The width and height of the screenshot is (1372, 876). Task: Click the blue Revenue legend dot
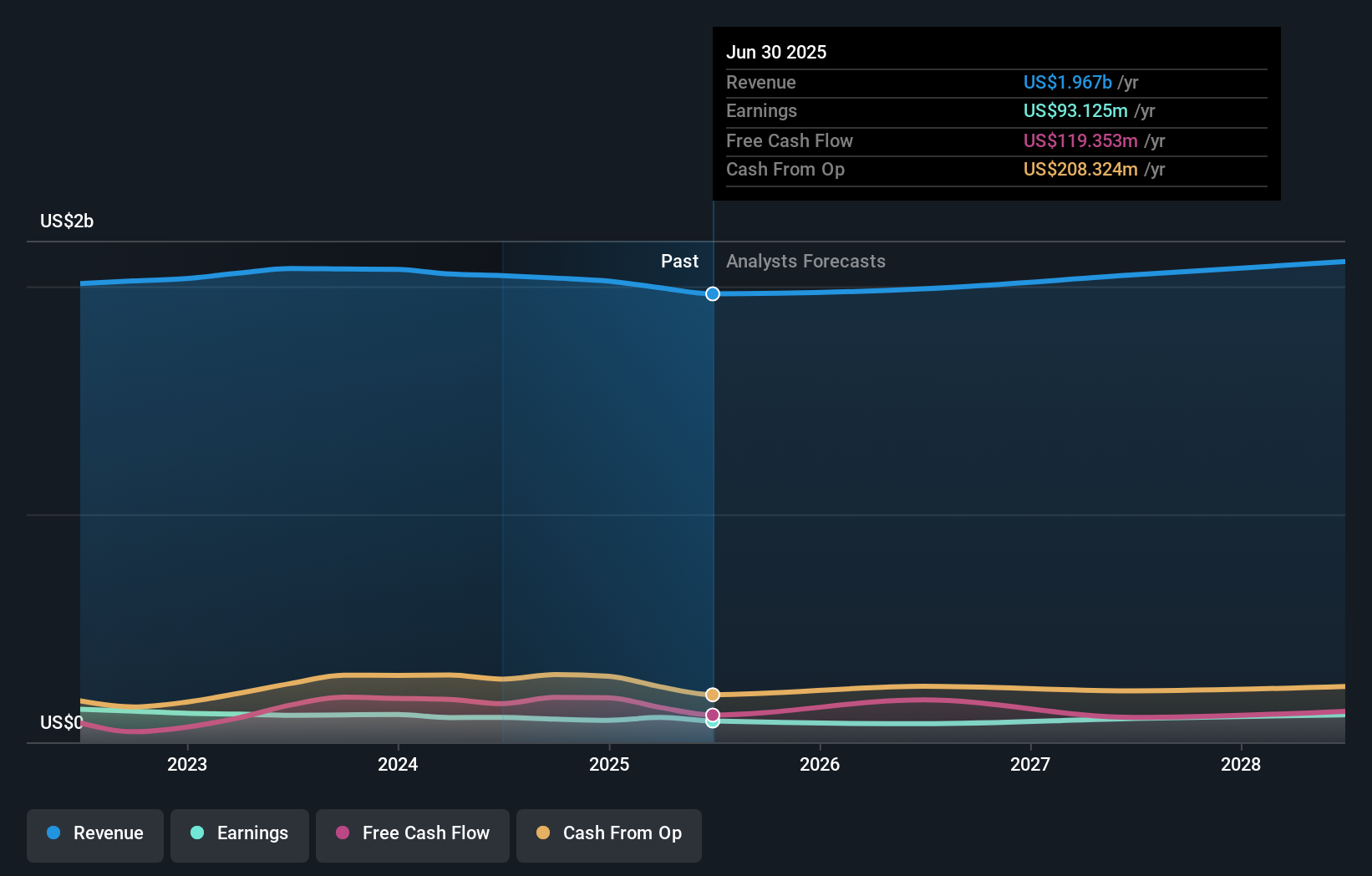pyautogui.click(x=53, y=833)
